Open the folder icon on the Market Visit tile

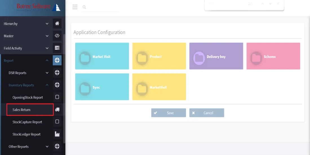[85, 58]
